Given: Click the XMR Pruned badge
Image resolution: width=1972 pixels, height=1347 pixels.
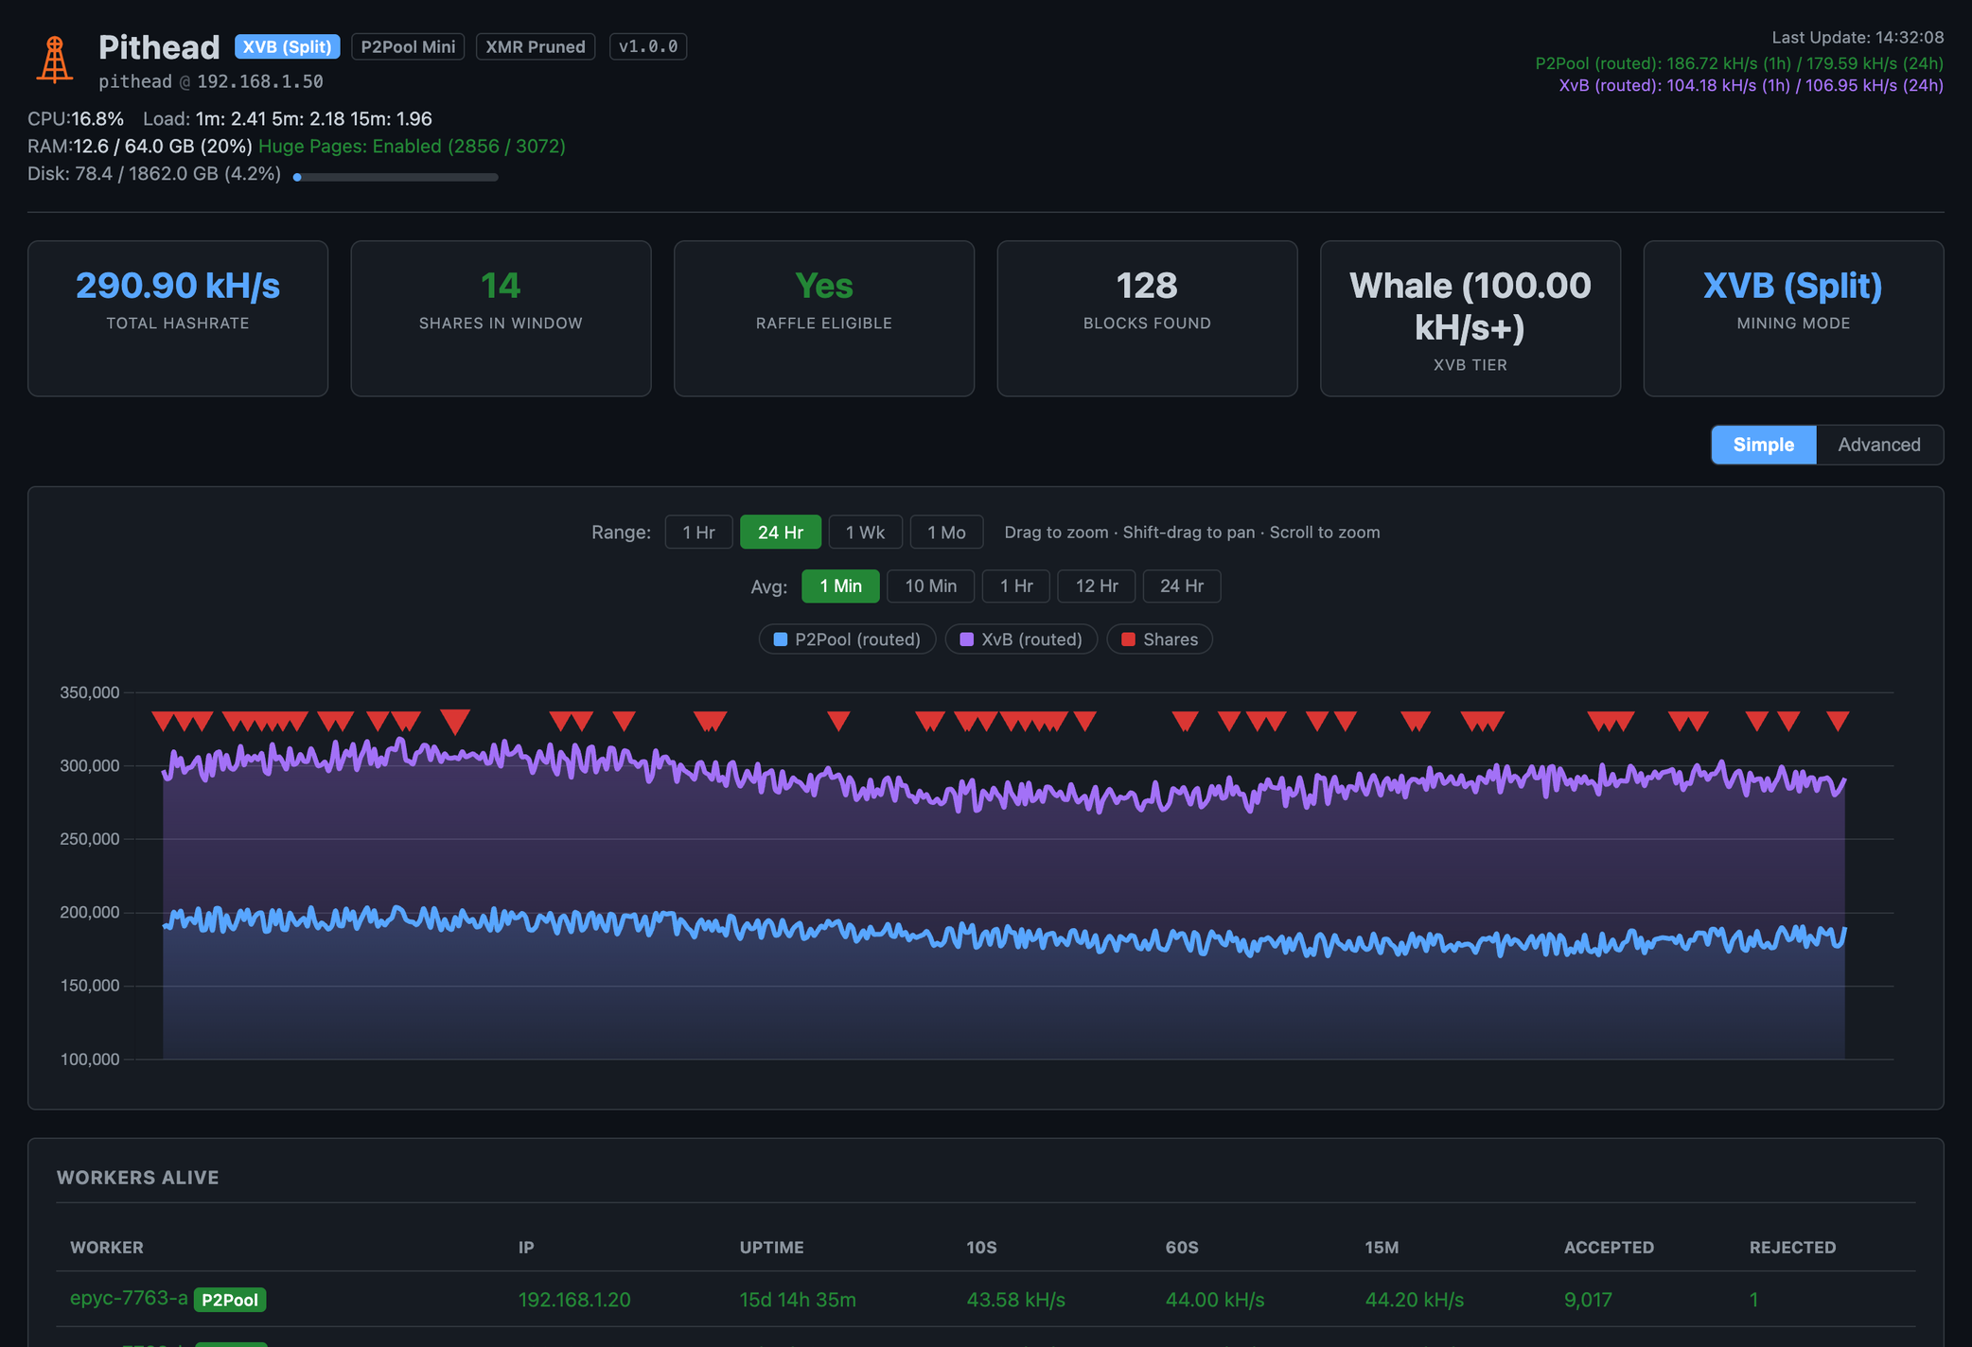Looking at the screenshot, I should tap(536, 46).
